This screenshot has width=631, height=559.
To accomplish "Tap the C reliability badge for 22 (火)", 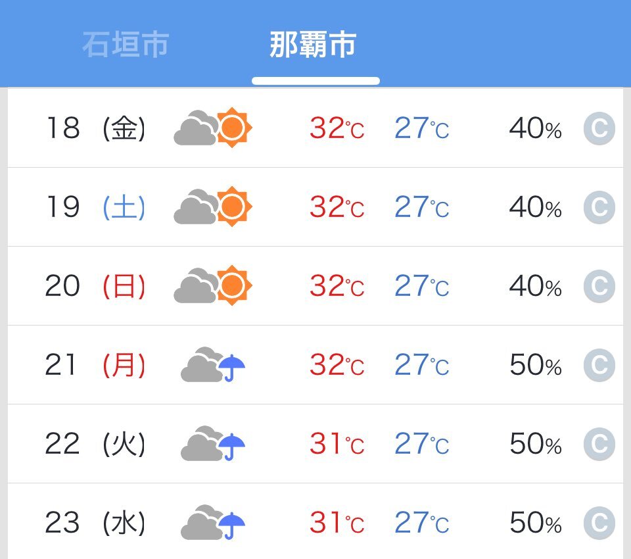I will click(599, 444).
